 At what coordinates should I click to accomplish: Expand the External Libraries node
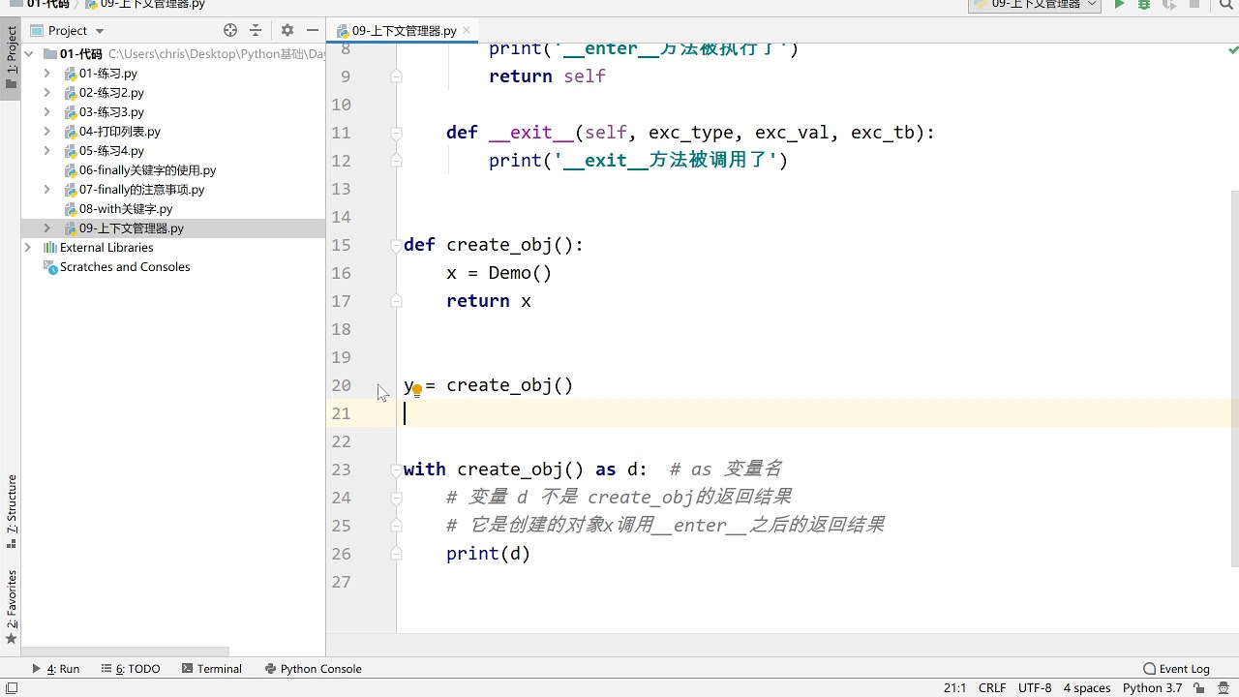(28, 248)
